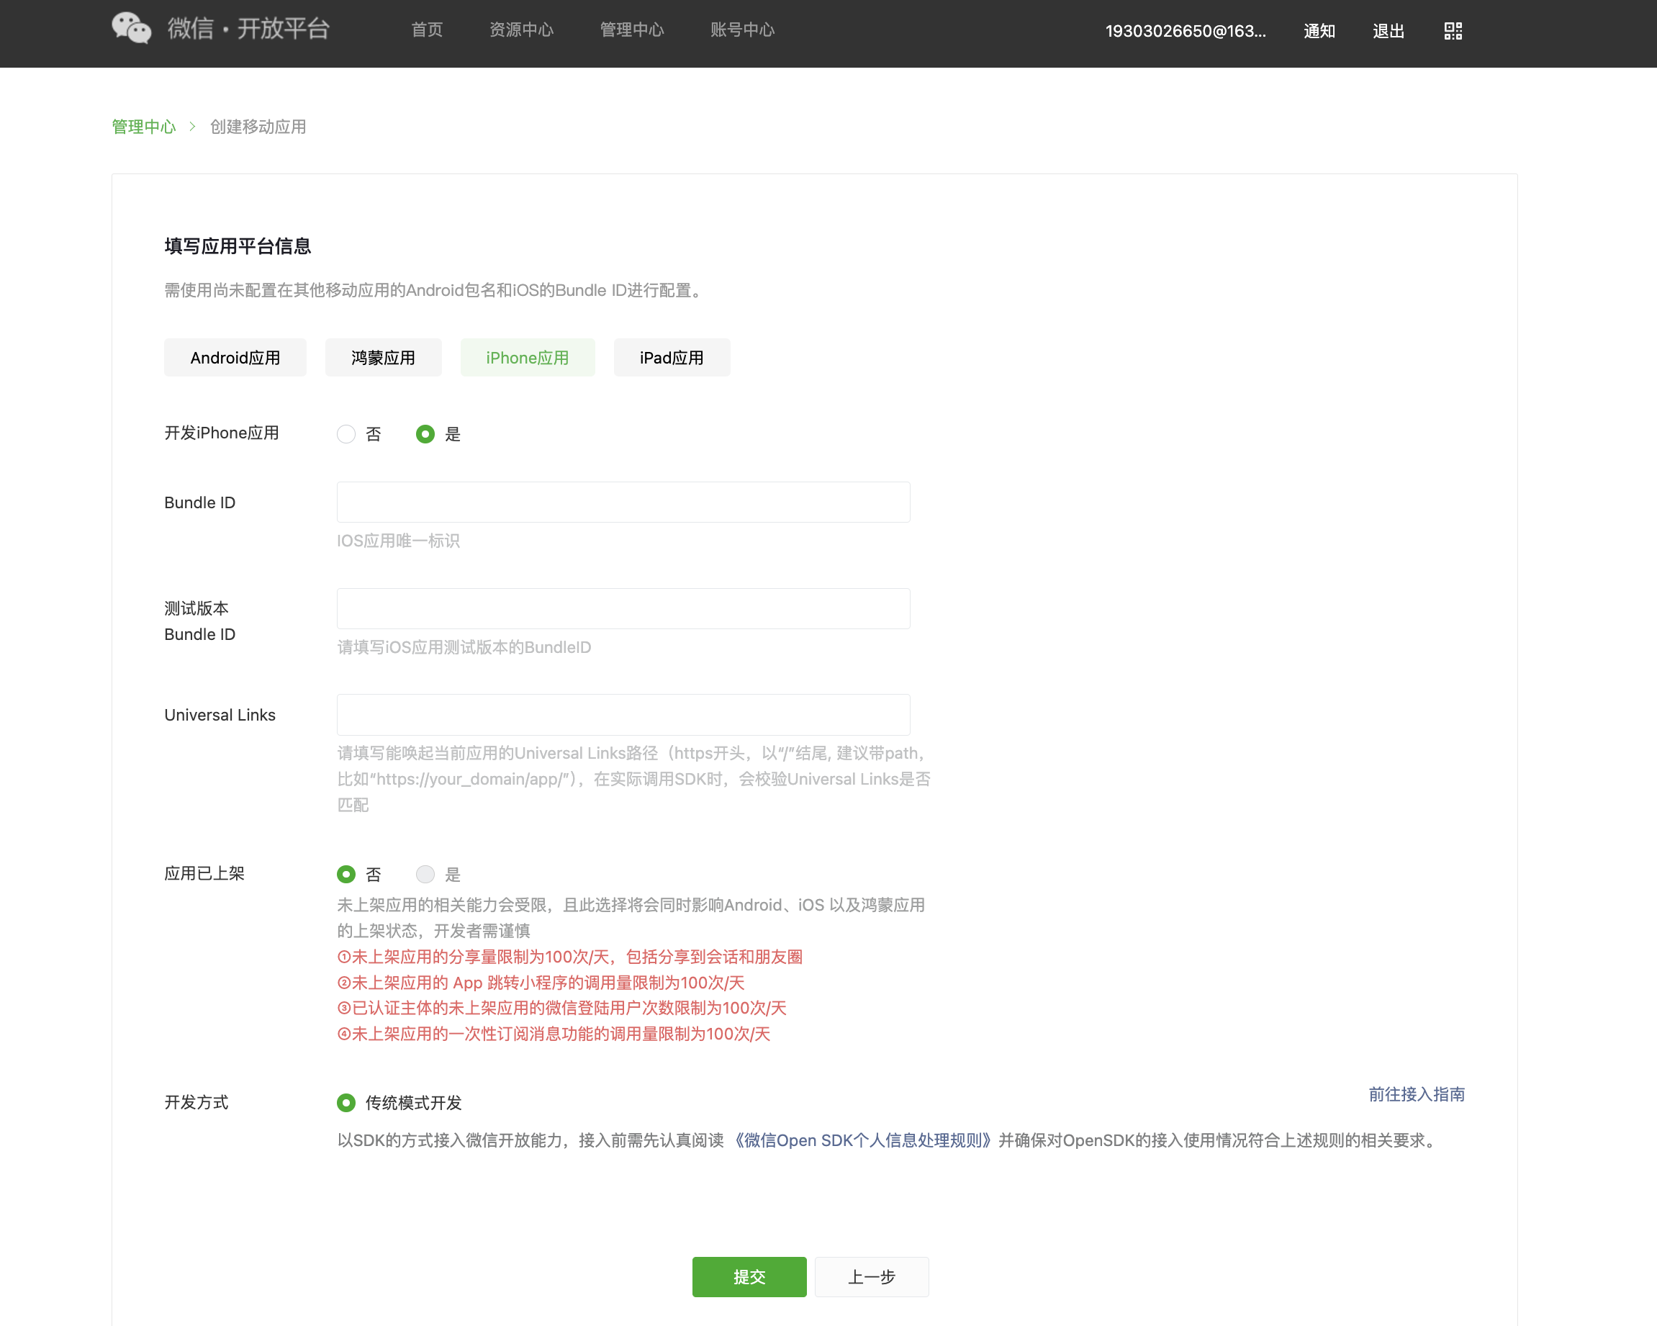This screenshot has height=1326, width=1657.
Task: Click red note ④未上架应用的一次性订阅消息
Action: click(554, 1034)
